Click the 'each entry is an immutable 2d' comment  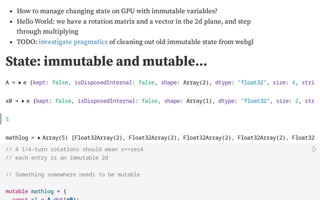pyautogui.click(x=56, y=158)
